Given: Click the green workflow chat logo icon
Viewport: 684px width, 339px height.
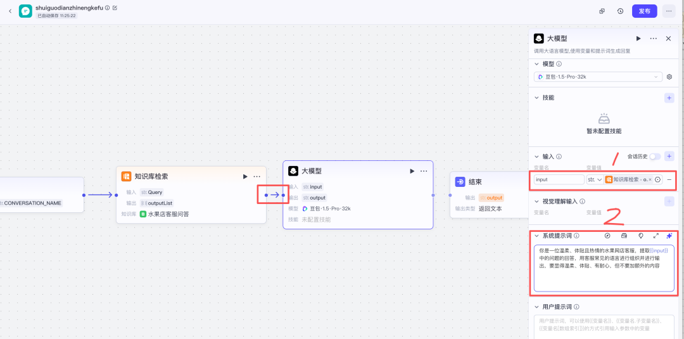Looking at the screenshot, I should pos(25,11).
